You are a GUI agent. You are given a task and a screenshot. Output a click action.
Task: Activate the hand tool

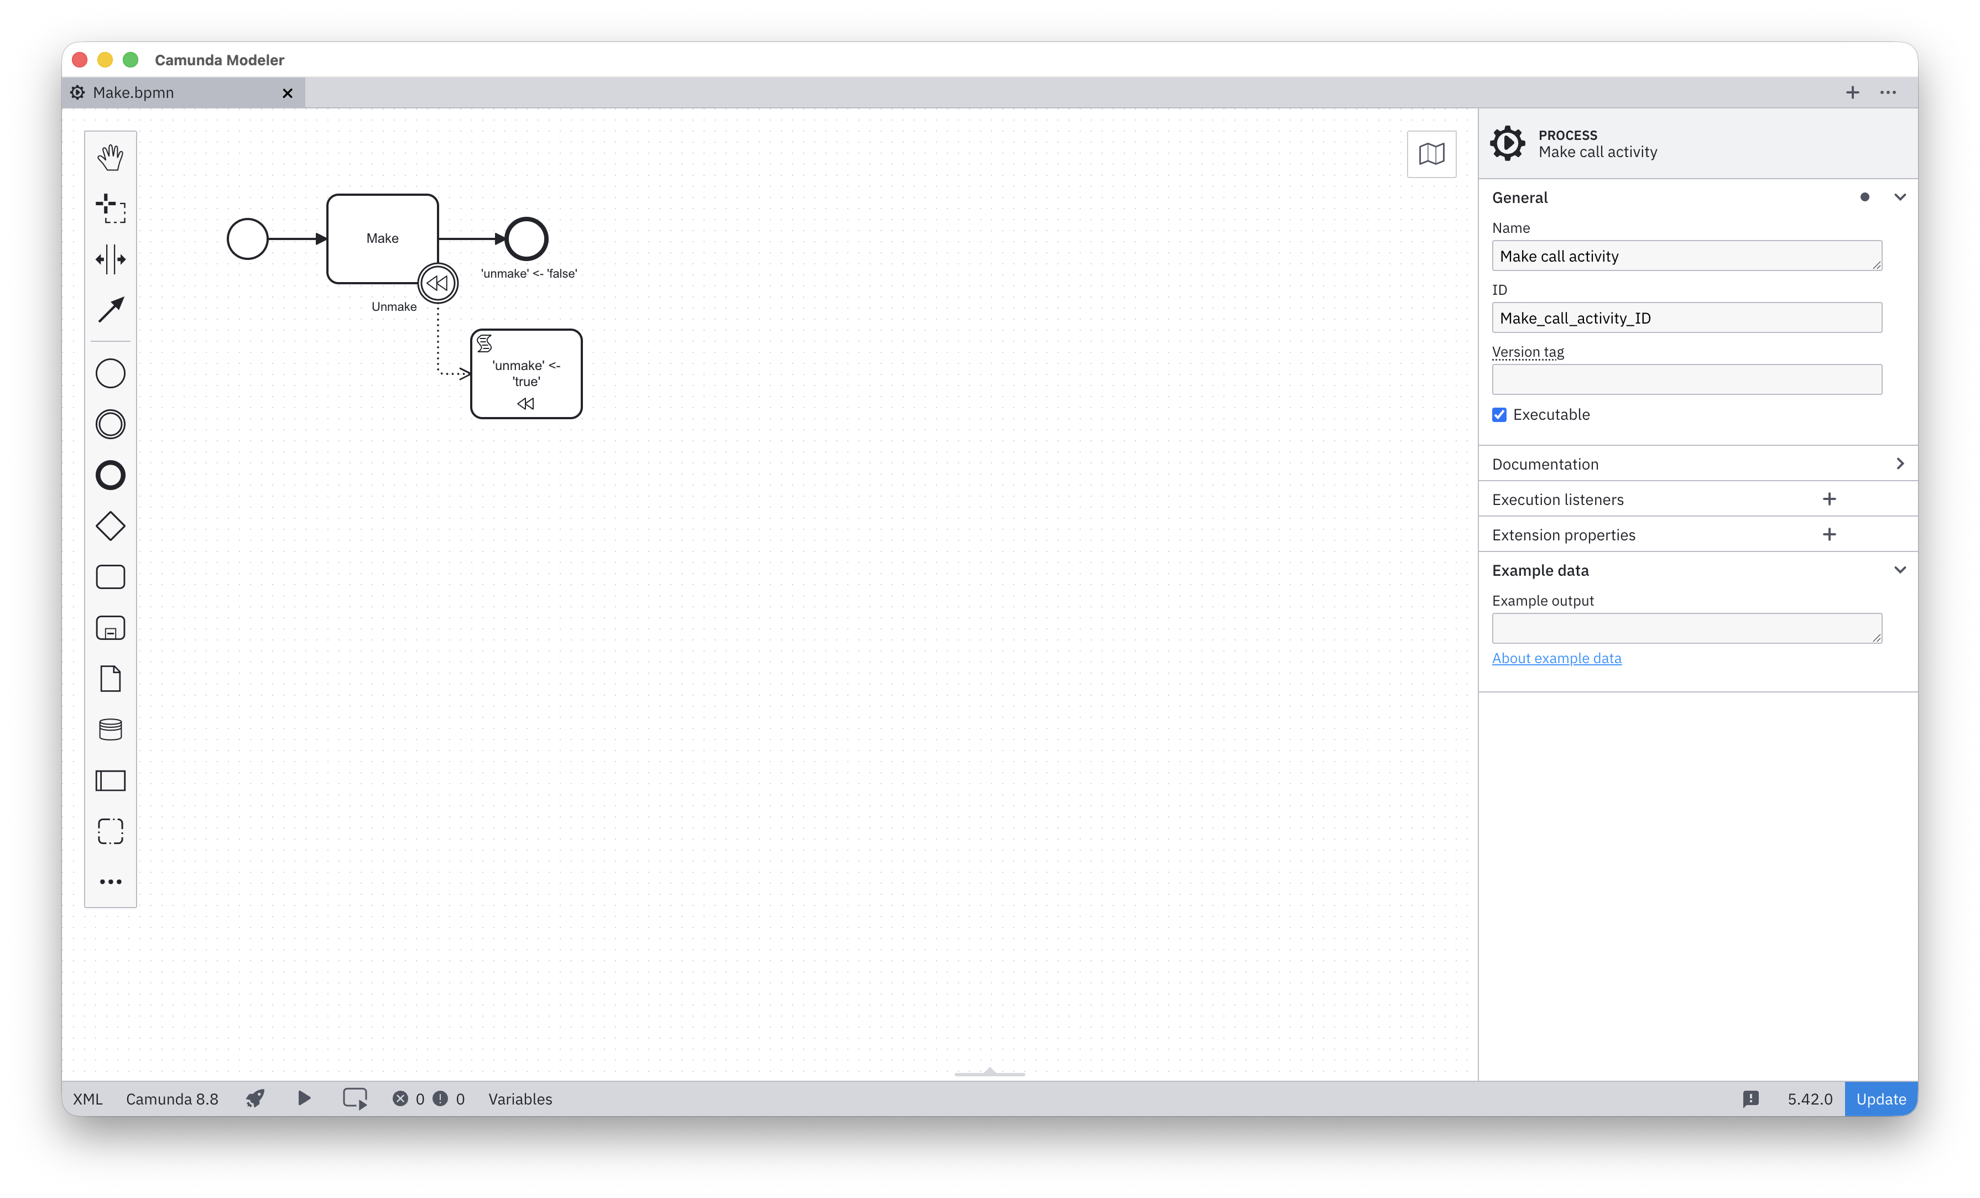click(110, 158)
